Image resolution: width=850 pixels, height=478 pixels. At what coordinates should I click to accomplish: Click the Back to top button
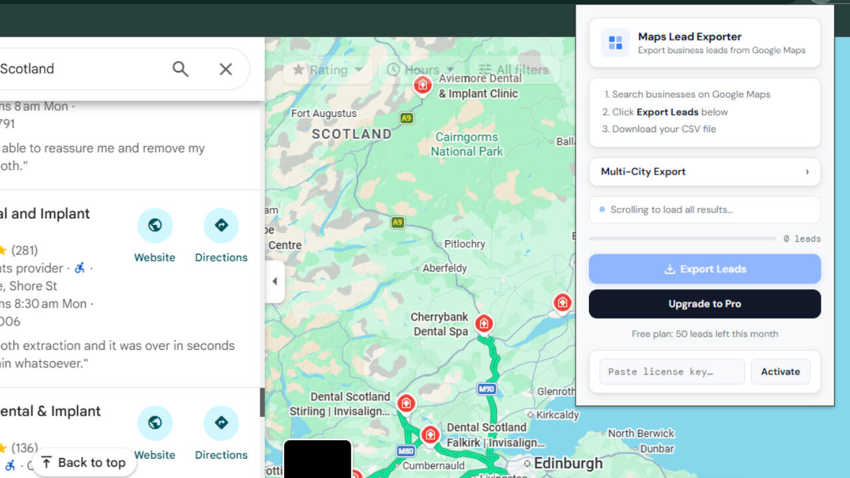(x=83, y=463)
